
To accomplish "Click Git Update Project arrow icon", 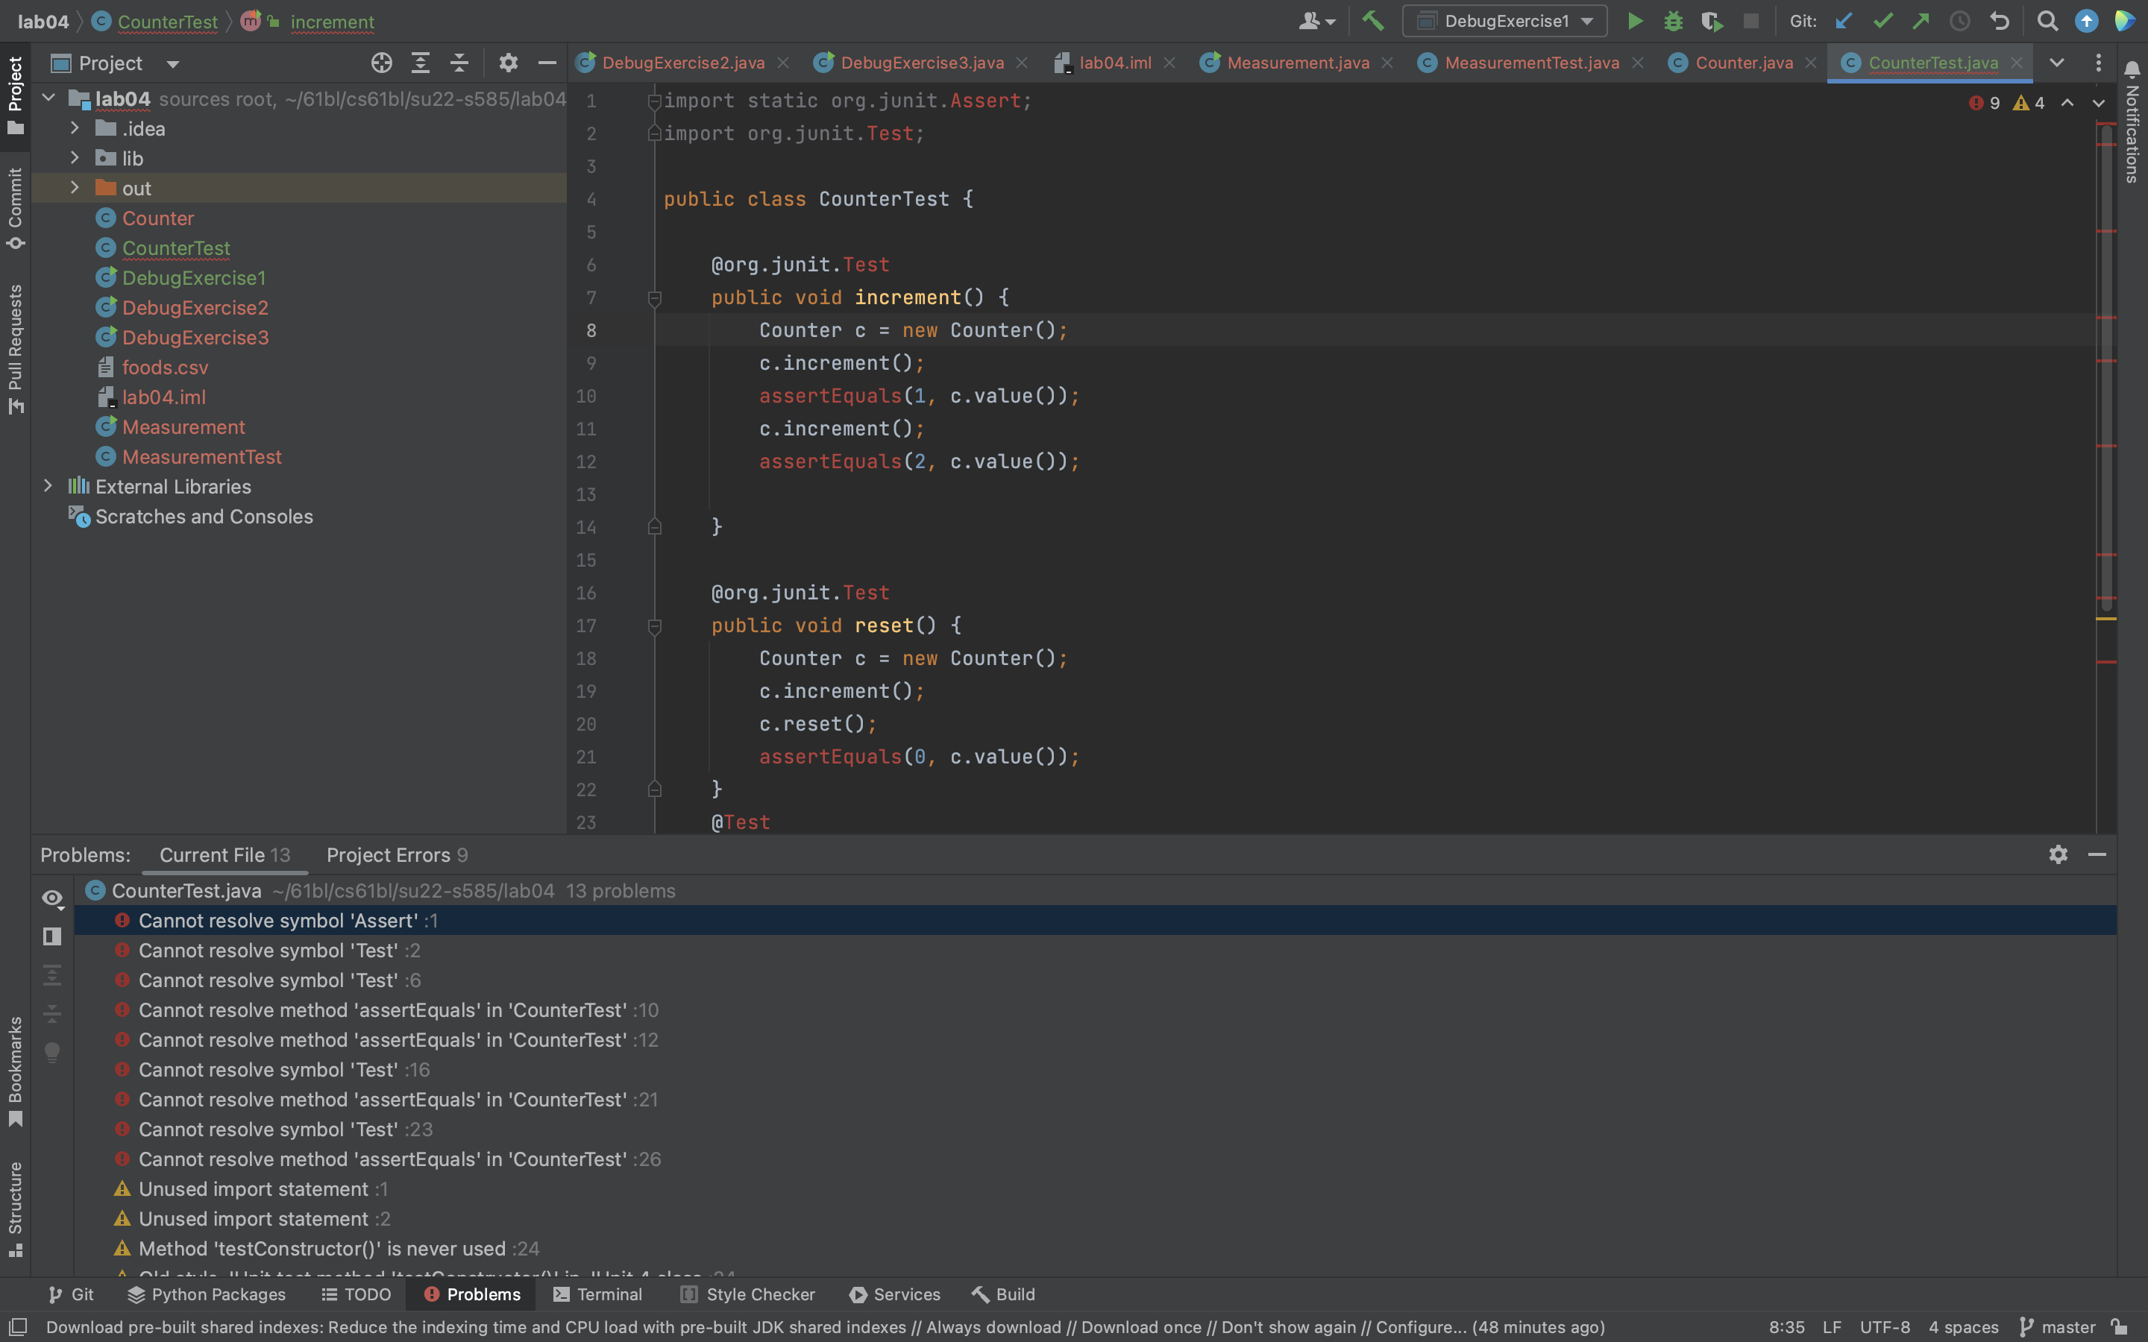I will click(1844, 22).
